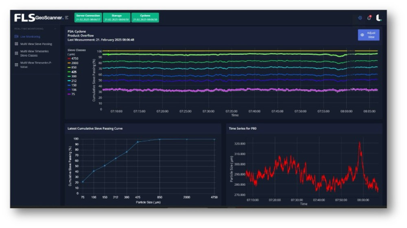
Task: Open the settings gear icon
Action: [360, 18]
